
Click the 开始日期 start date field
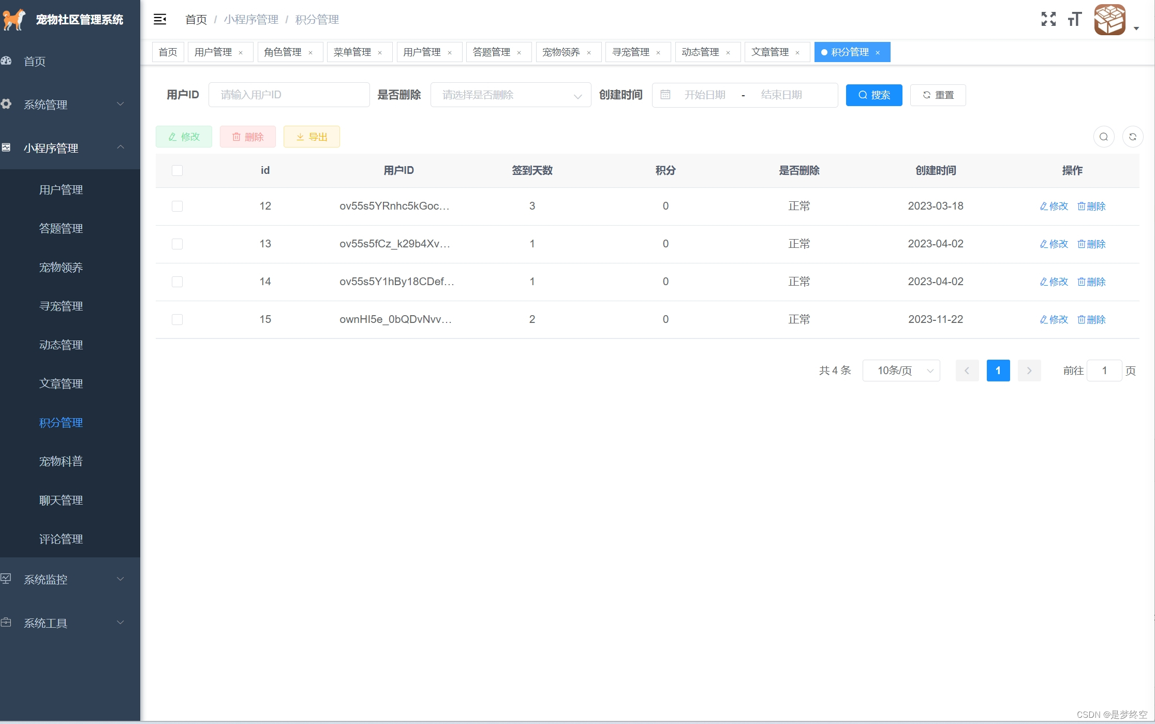click(x=705, y=95)
